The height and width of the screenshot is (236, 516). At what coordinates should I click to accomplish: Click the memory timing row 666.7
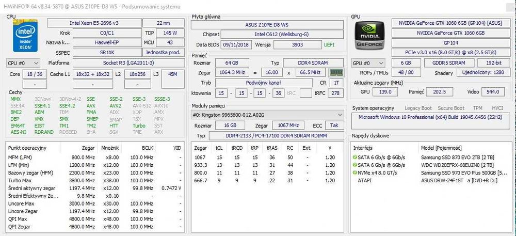click(x=267, y=180)
